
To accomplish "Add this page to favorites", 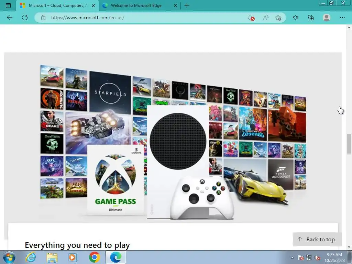I will (x=278, y=18).
